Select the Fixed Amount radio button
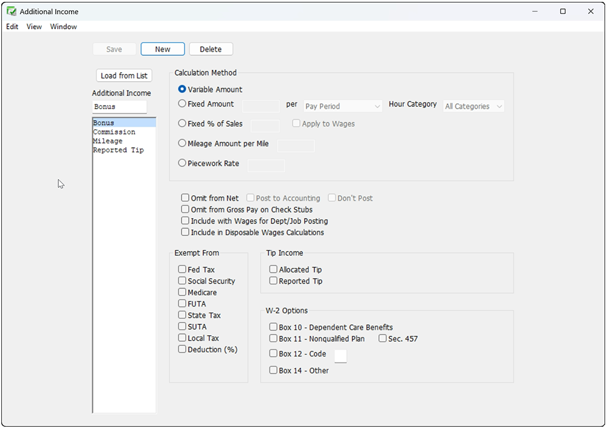The image size is (607, 428). pyautogui.click(x=182, y=104)
